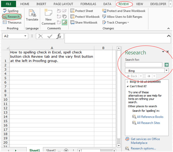Click the Translate button
The height and width of the screenshot is (152, 173).
(32, 15)
